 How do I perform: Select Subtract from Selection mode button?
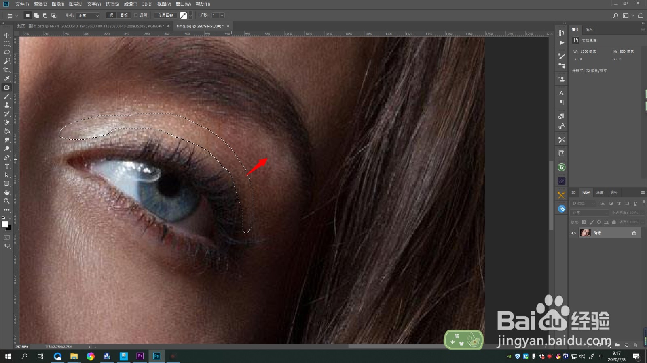45,15
